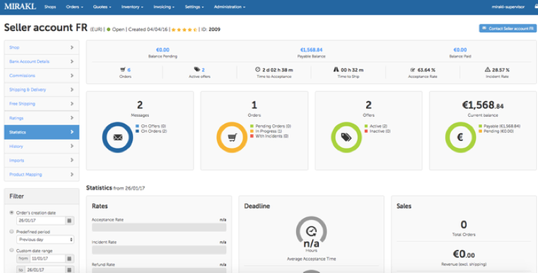
Task: Click the active offers tag icon
Action: (197, 70)
